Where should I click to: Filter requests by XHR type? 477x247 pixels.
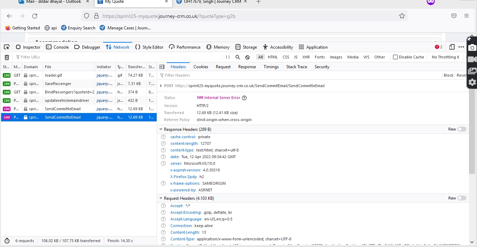(306, 57)
